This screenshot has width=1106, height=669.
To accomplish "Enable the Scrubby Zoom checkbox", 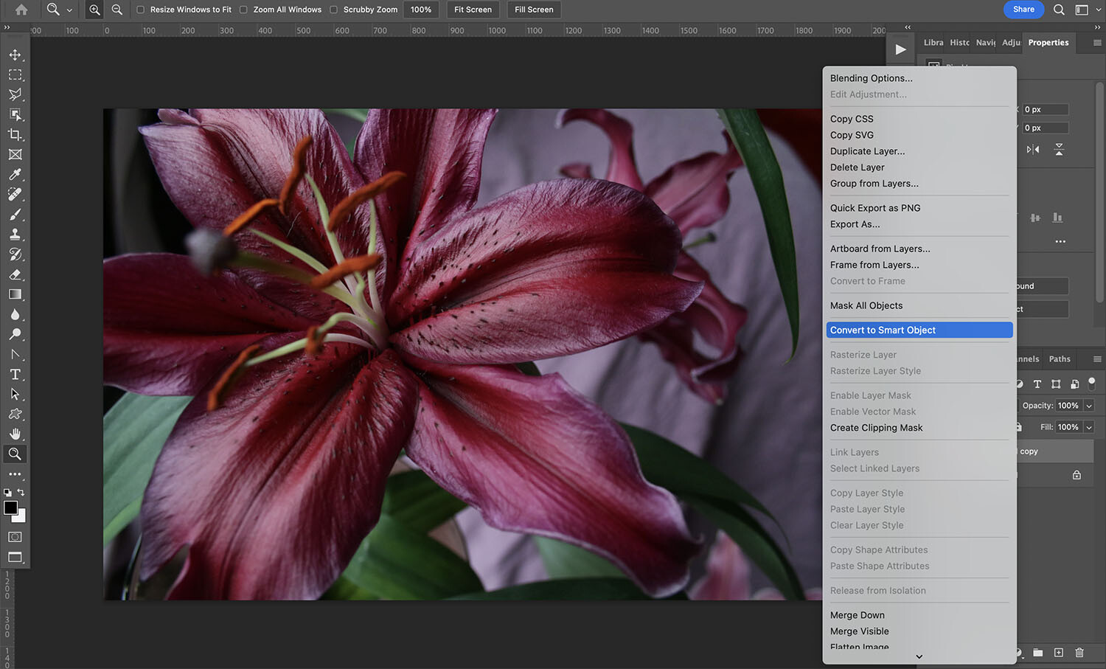I will (x=334, y=10).
